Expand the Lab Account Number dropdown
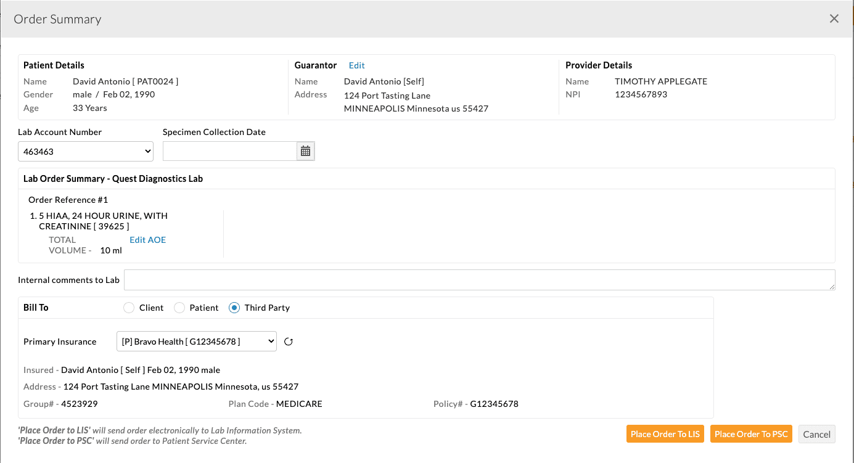Viewport: 854px width, 463px height. [86, 151]
